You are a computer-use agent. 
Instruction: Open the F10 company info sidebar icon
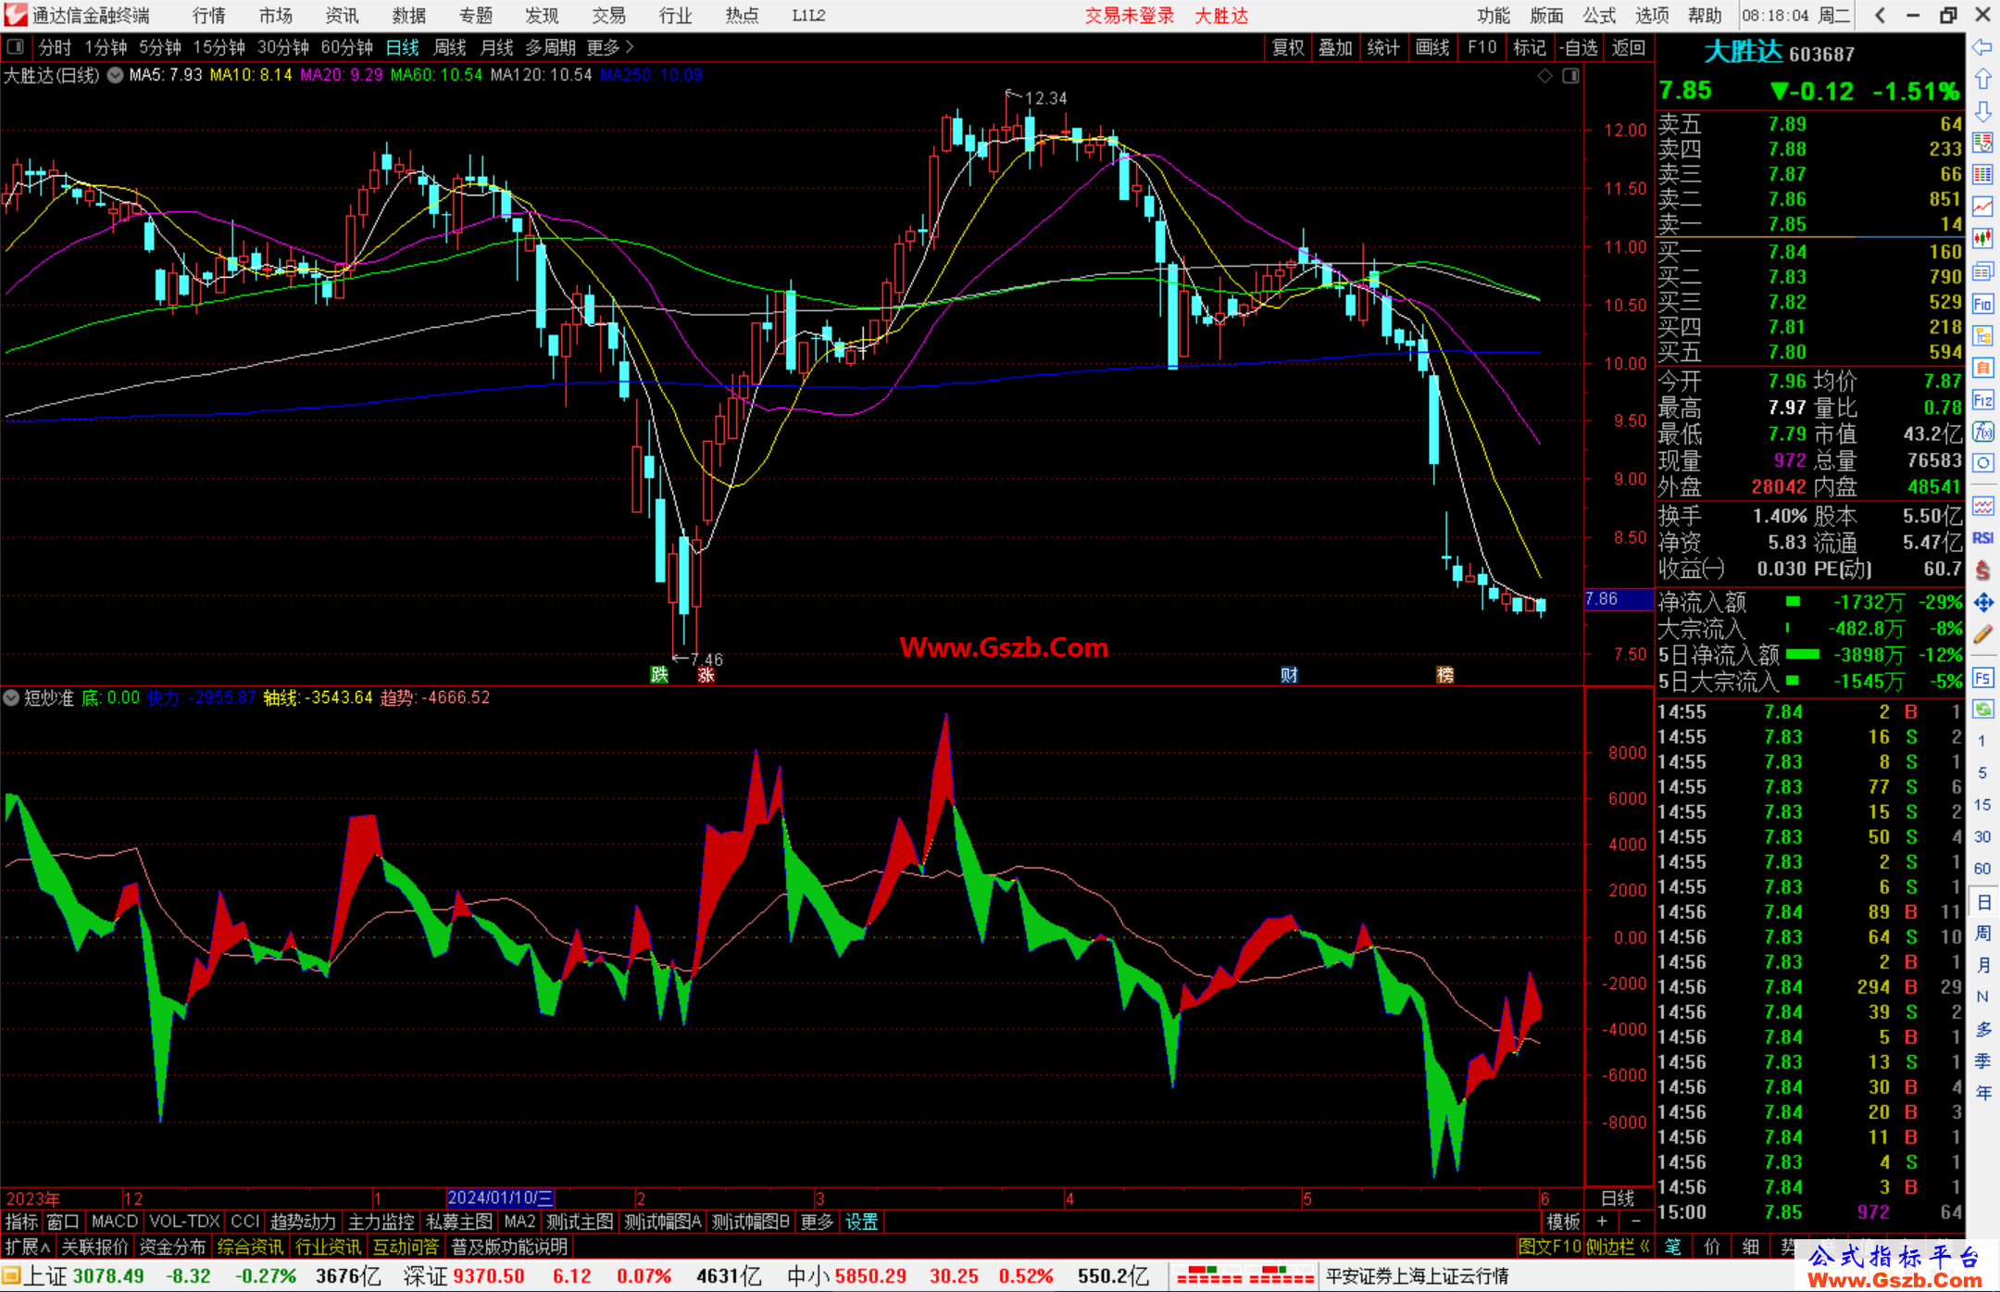[1982, 304]
